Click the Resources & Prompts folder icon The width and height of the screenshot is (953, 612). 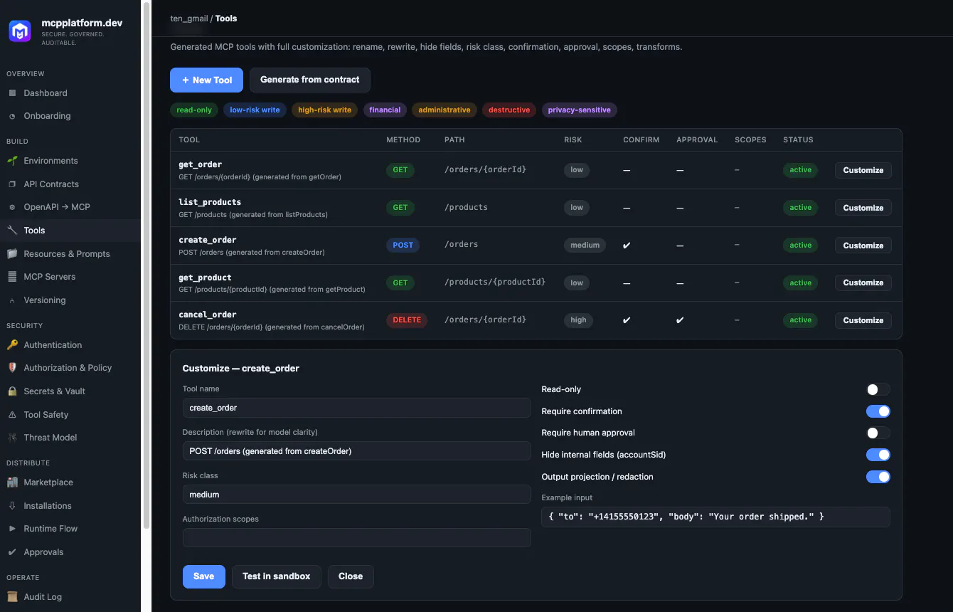click(12, 254)
